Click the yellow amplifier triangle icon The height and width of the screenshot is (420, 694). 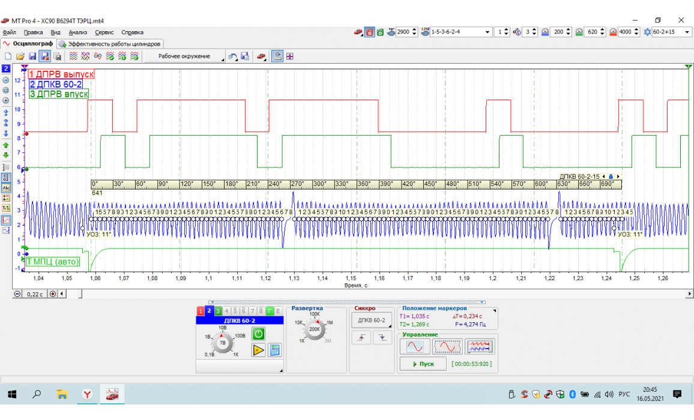[258, 350]
